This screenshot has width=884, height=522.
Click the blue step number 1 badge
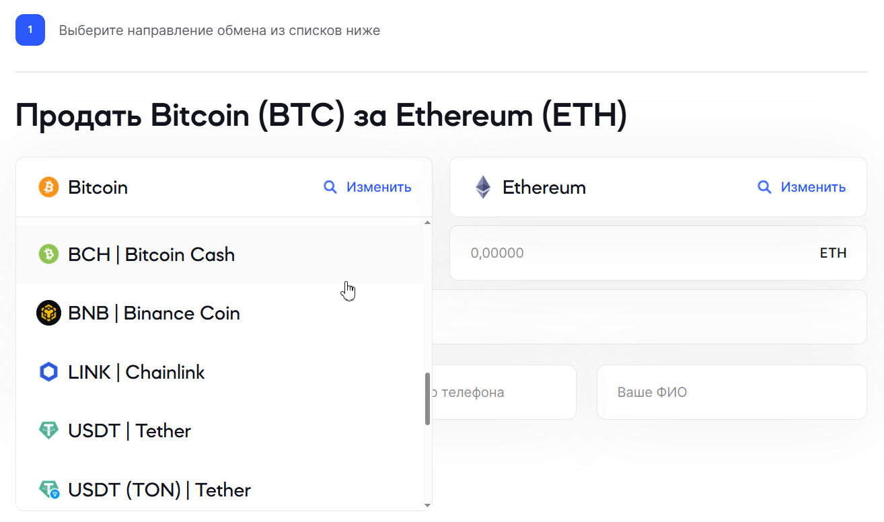[x=30, y=30]
